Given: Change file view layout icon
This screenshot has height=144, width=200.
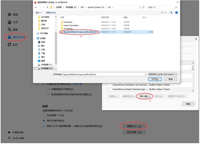Looking at the screenshot, I should coord(162,13).
